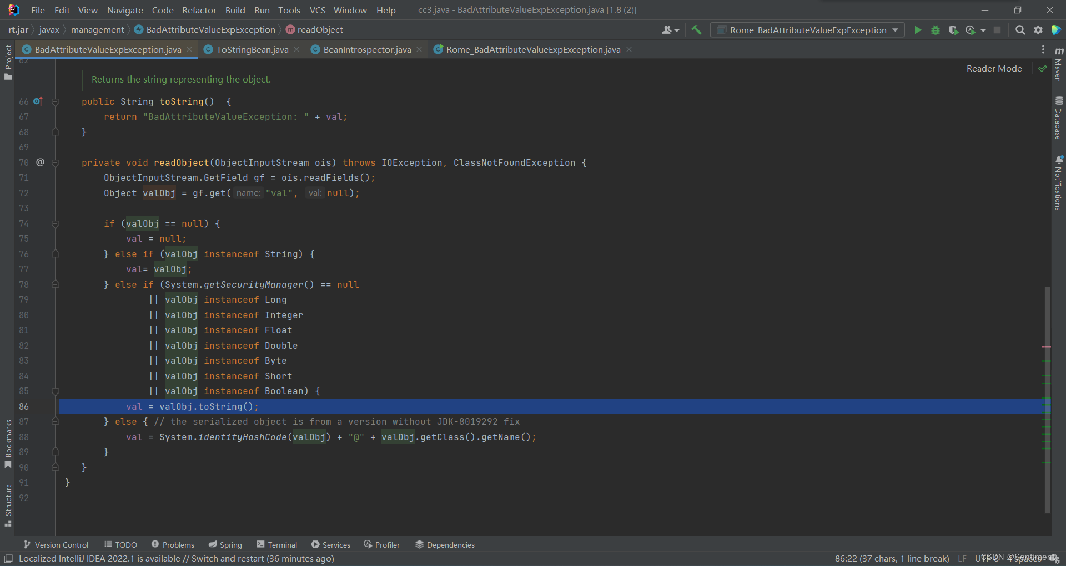Close the BadAttributeValueExpException.java tab

[x=189, y=49]
